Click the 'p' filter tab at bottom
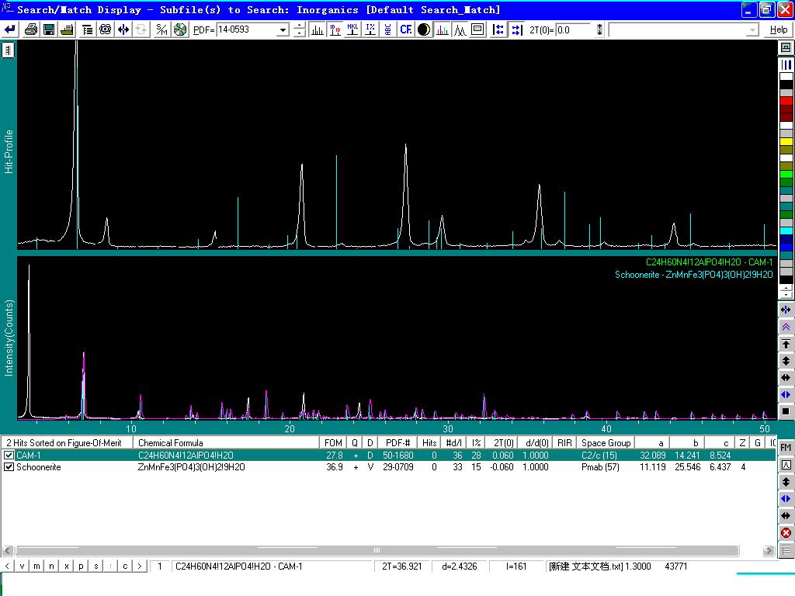The image size is (795, 596). tap(81, 566)
